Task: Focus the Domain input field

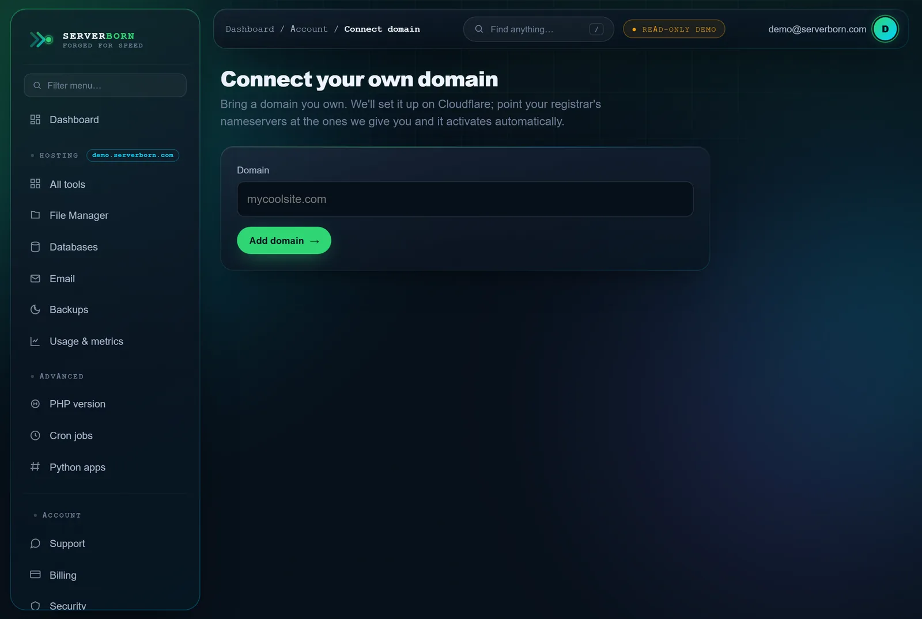Action: (465, 199)
